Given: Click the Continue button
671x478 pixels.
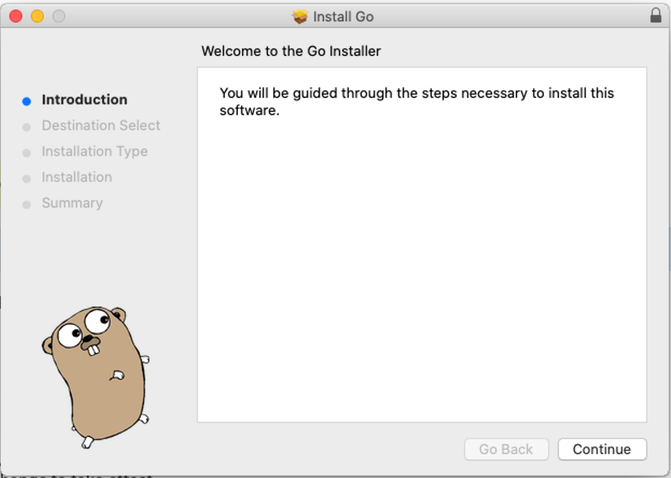Looking at the screenshot, I should pos(602,449).
